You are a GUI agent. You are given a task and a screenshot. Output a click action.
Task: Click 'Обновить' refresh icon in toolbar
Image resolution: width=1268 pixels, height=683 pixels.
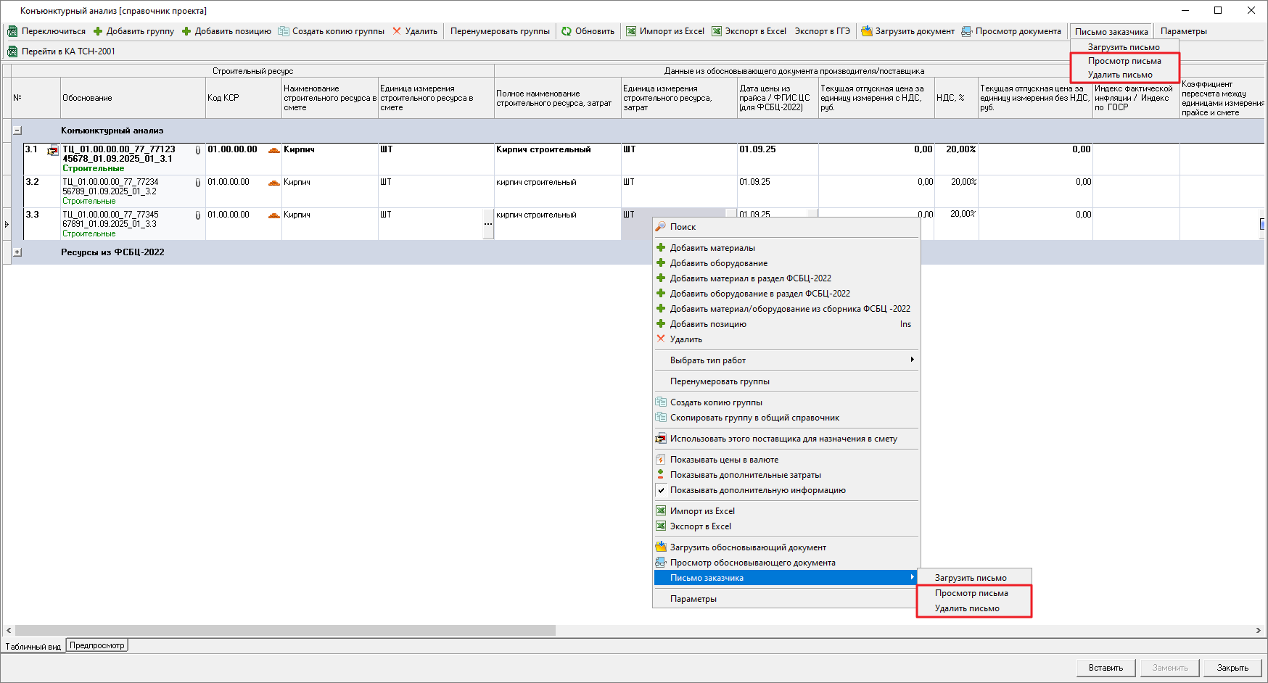567,31
